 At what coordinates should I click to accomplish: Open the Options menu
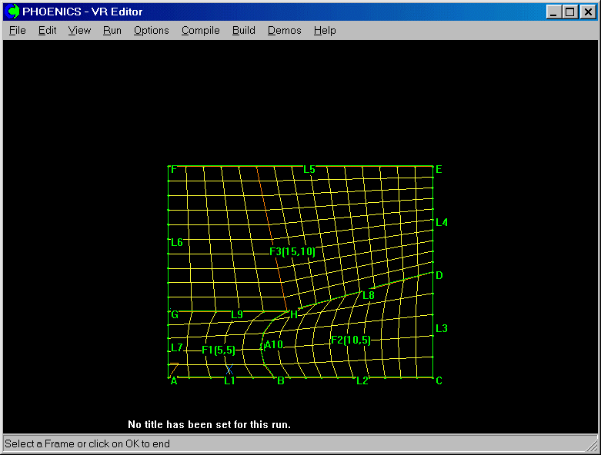click(151, 31)
